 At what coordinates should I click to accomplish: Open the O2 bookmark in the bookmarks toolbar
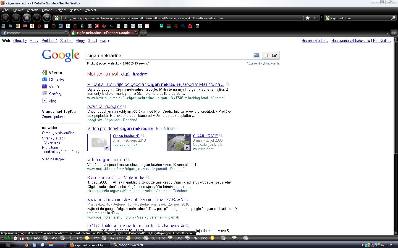pos(183,26)
